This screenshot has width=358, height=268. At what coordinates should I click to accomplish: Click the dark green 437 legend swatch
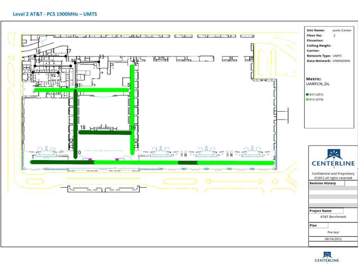307,94
